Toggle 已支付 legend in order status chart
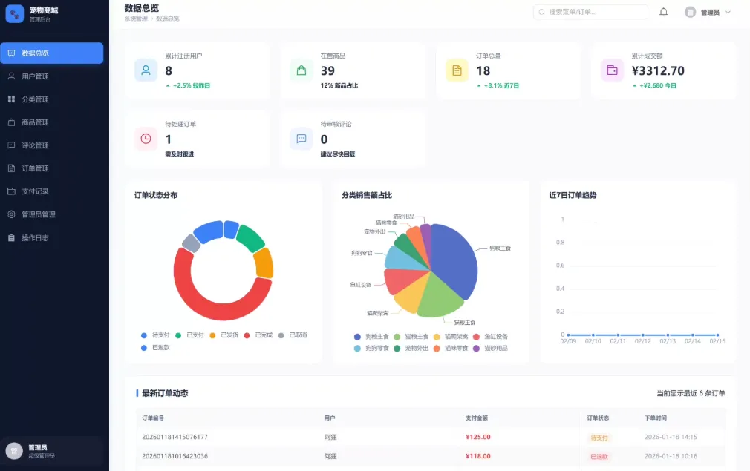The width and height of the screenshot is (750, 471). coord(190,335)
